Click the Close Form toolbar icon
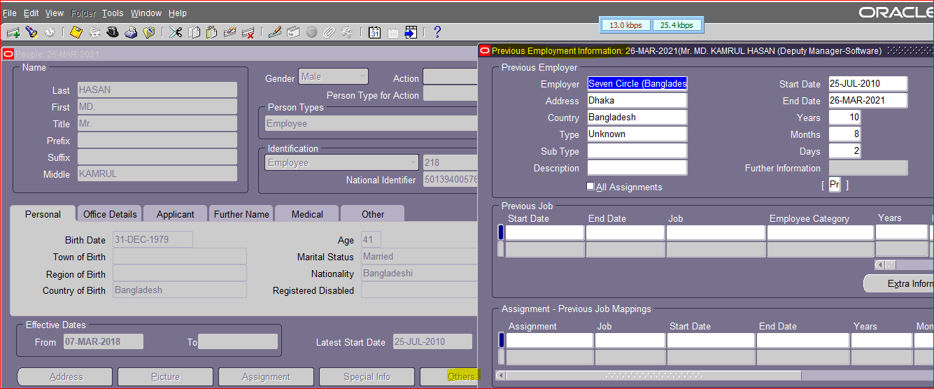 pos(148,32)
